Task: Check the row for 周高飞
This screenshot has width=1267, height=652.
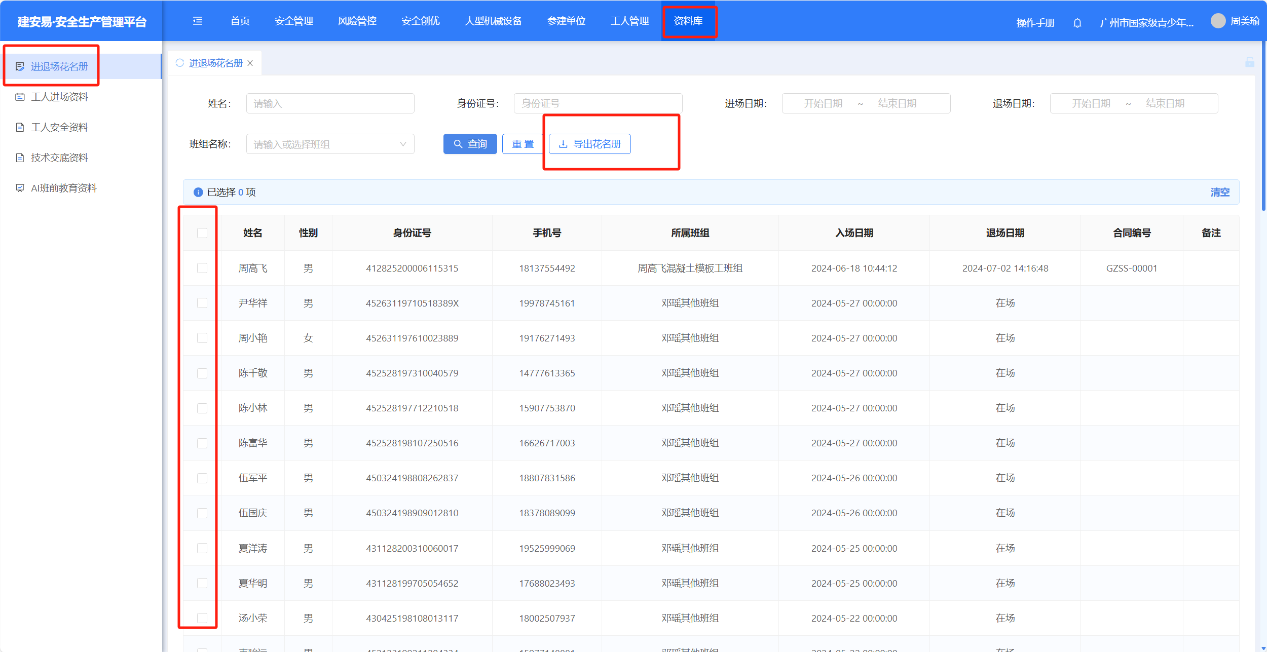Action: tap(202, 268)
